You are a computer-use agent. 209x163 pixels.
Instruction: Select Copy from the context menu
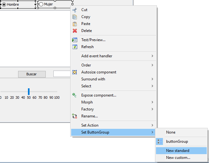click(86, 17)
